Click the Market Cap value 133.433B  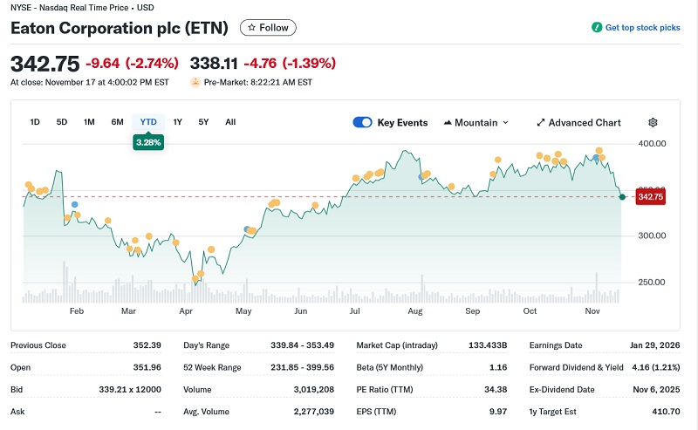coord(488,345)
